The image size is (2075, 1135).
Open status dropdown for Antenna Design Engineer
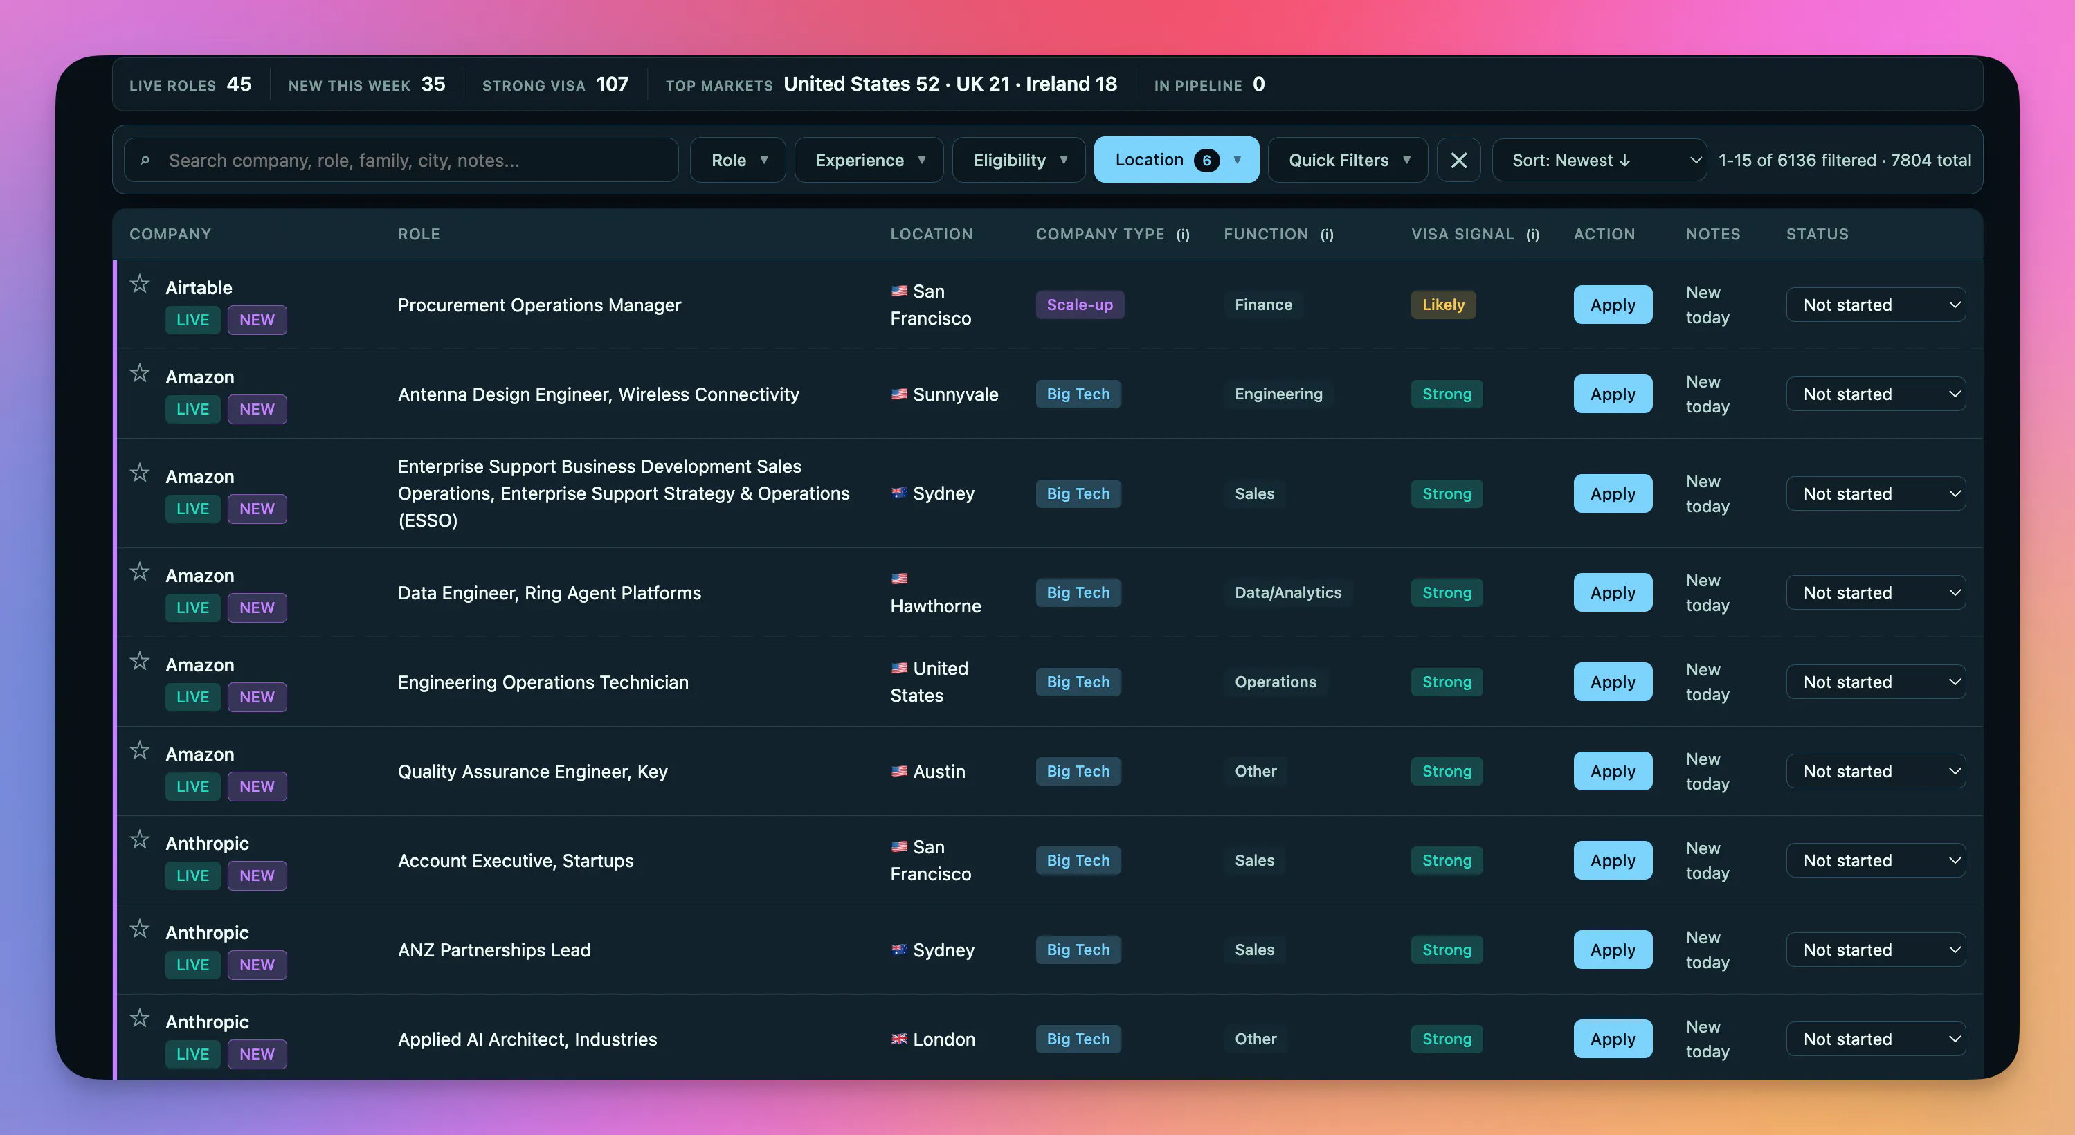click(1875, 394)
